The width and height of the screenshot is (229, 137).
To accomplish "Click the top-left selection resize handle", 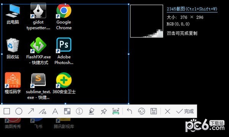I will (2, 4).
